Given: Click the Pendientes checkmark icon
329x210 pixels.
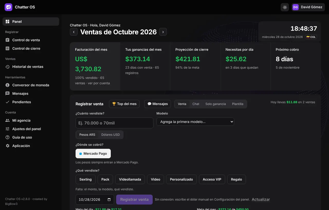Looking at the screenshot, I should pos(7,102).
